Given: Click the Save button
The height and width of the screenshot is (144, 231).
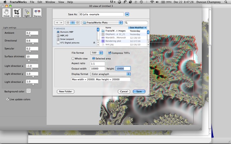Looking at the screenshot, I should (x=139, y=91).
